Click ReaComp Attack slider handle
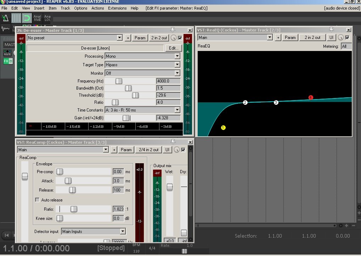The width and height of the screenshot is (361, 256). coord(68,181)
